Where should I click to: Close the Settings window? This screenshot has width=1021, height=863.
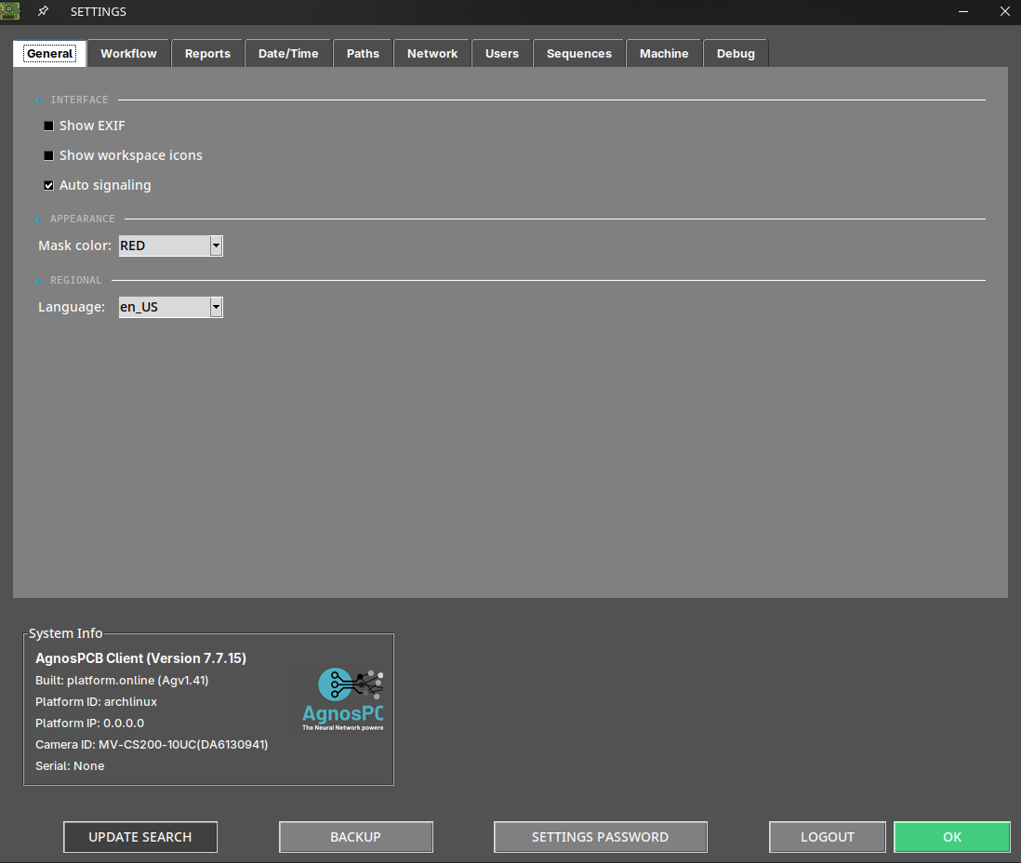(x=1004, y=12)
